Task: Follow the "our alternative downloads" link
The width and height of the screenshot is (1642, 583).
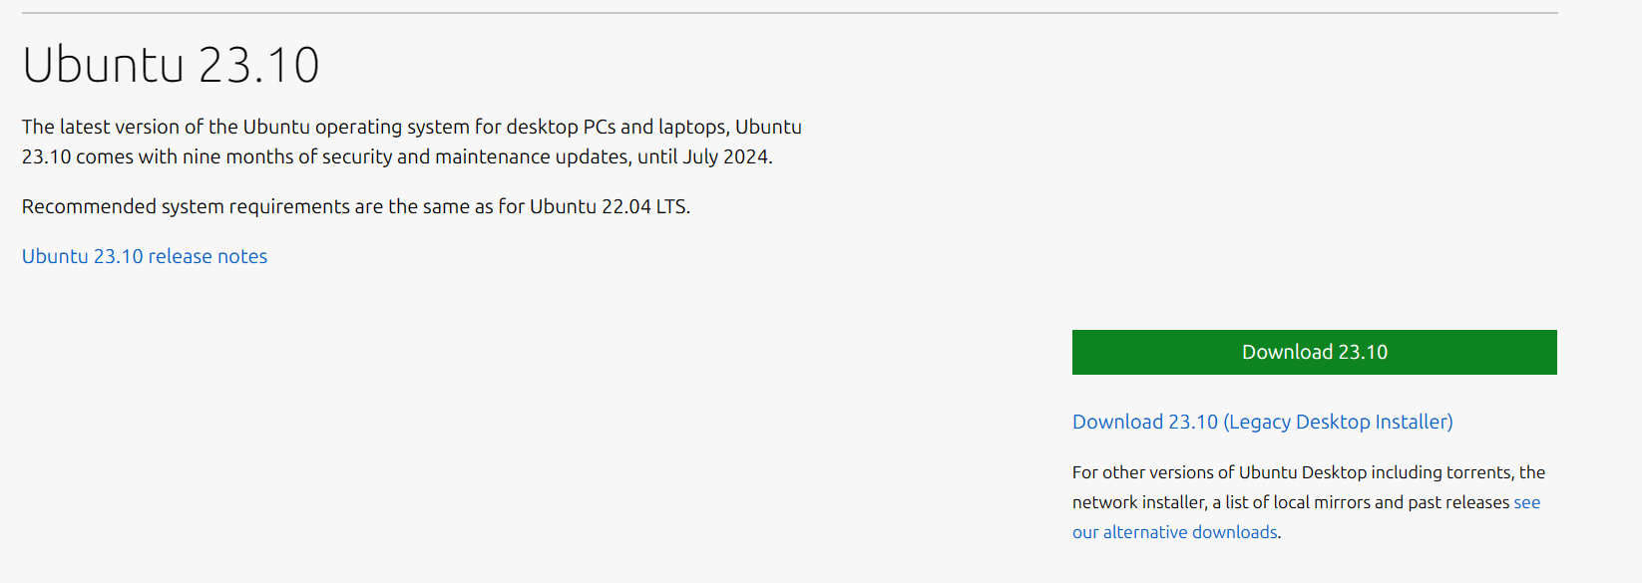Action: pos(1174,532)
